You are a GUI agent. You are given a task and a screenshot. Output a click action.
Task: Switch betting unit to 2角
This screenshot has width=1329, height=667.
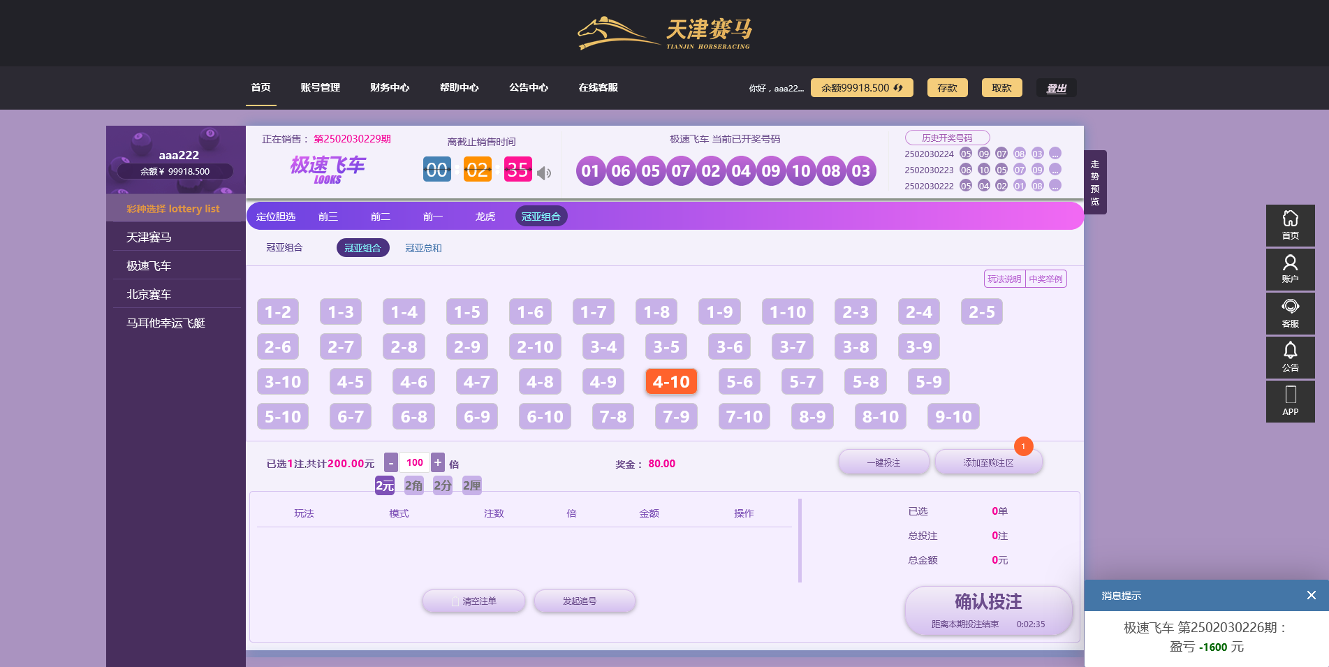point(413,485)
